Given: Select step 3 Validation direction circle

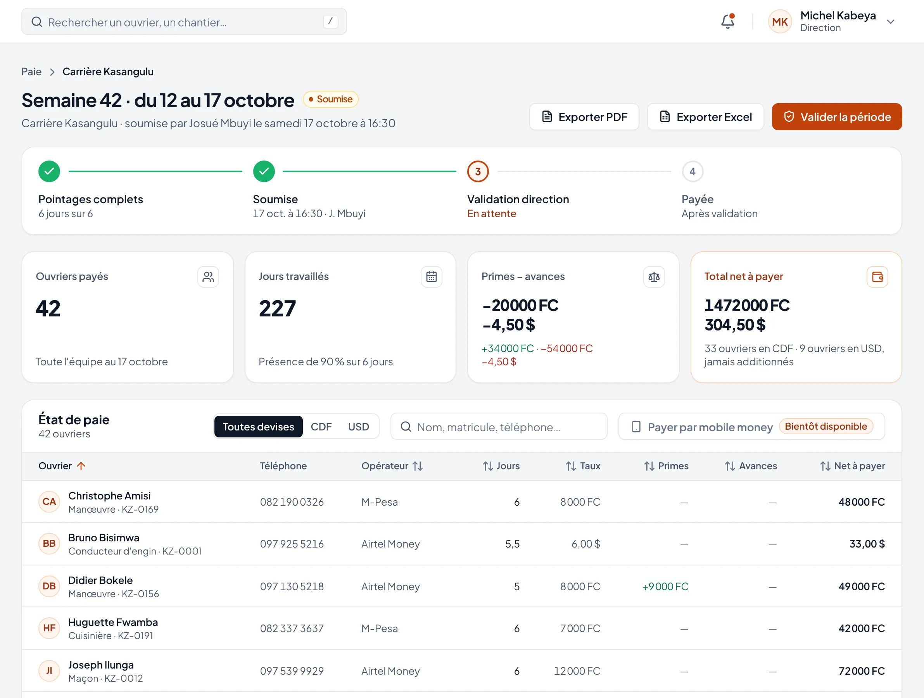Looking at the screenshot, I should click(x=478, y=171).
